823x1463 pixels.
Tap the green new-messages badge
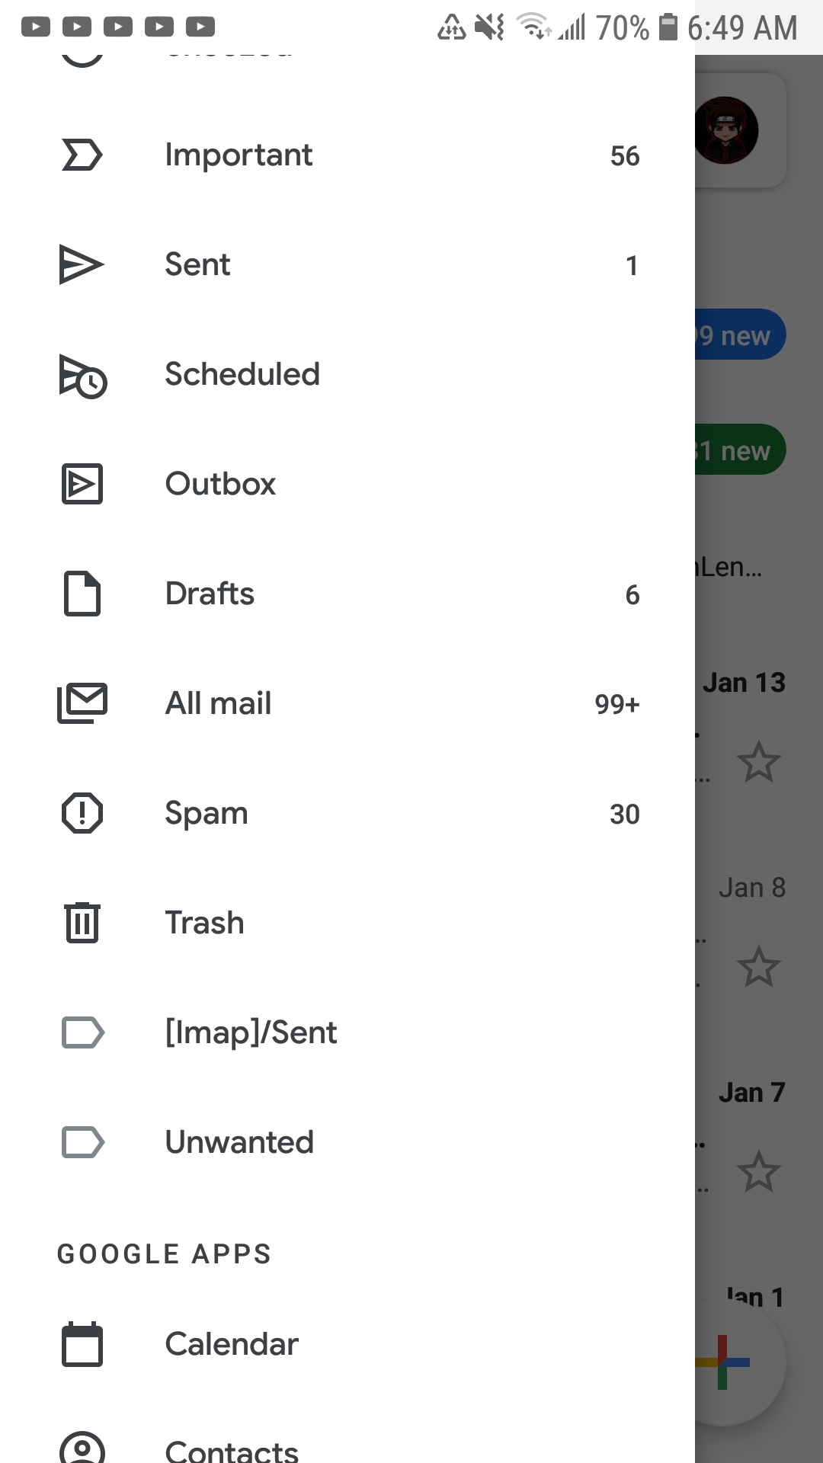coord(740,450)
